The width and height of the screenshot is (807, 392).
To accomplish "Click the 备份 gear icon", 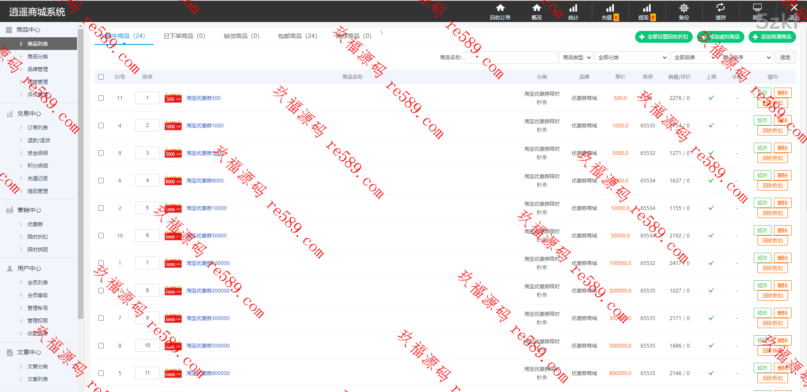I will click(683, 8).
